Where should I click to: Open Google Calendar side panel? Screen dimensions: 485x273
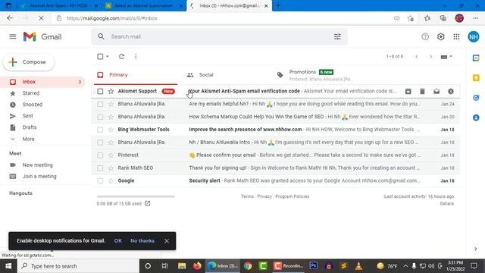pyautogui.click(x=476, y=58)
